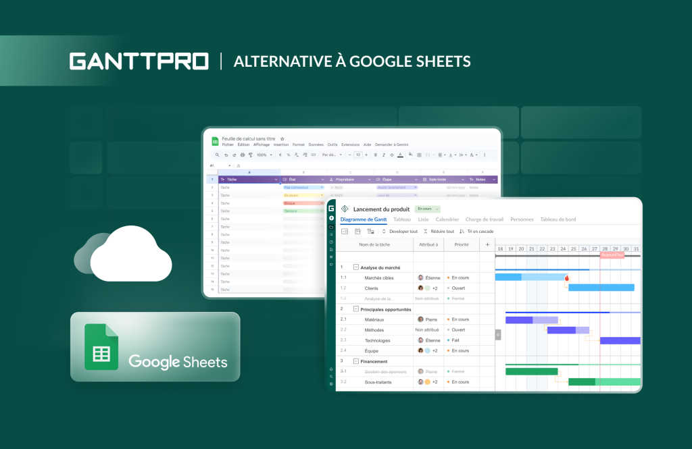
Task: Open the En cours status dropdown
Action: pyautogui.click(x=428, y=209)
